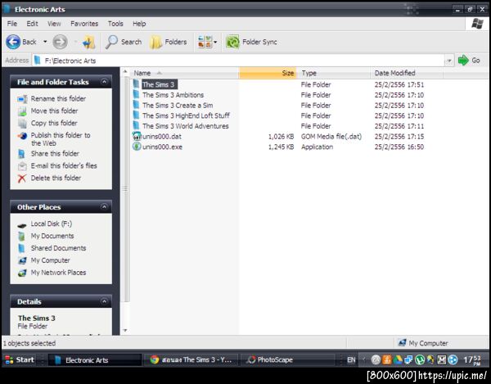This screenshot has width=491, height=384.
Task: Select the unins000.exe file
Action: (162, 147)
